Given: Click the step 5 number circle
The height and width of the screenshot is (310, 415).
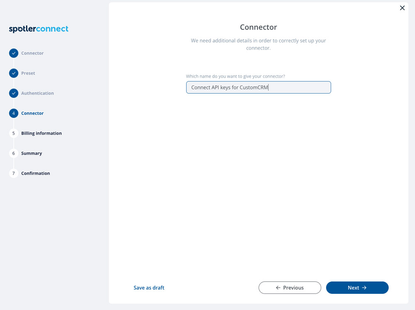Looking at the screenshot, I should click(x=14, y=133).
